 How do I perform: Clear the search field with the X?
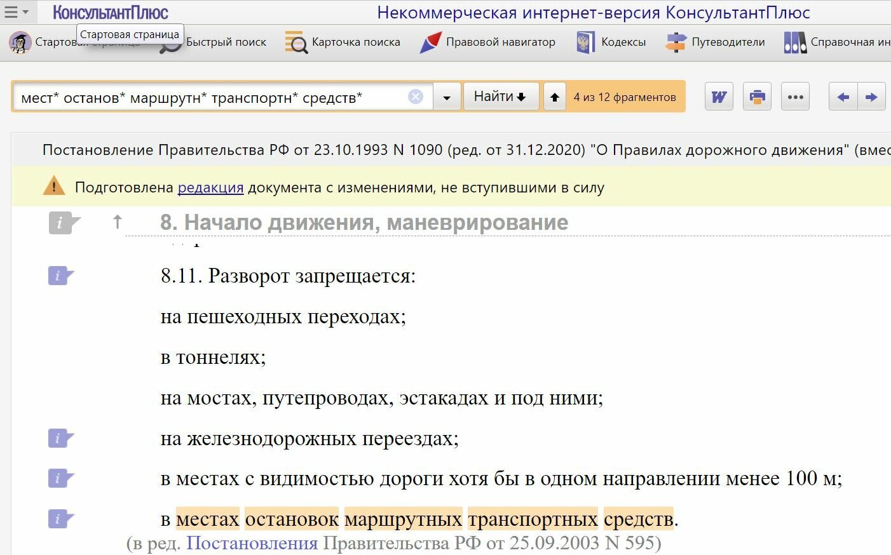(415, 97)
